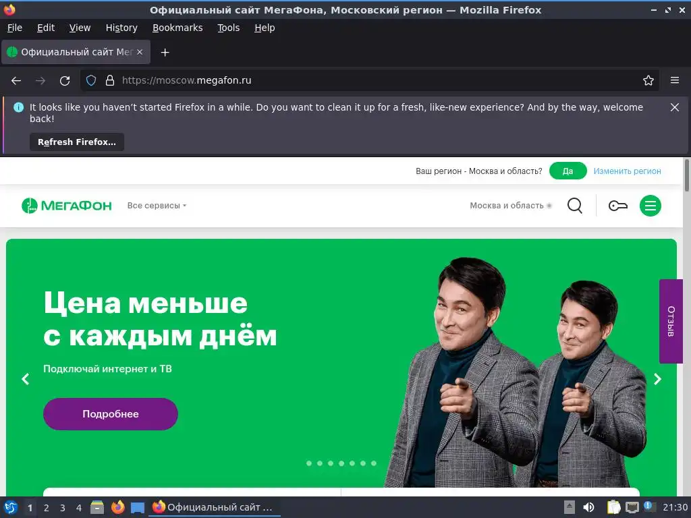Dismiss the Firefox refresh notification
Screen dimensions: 691x518
coord(675,107)
